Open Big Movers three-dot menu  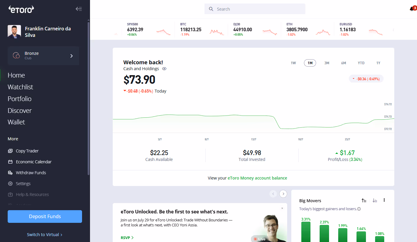coord(384,200)
